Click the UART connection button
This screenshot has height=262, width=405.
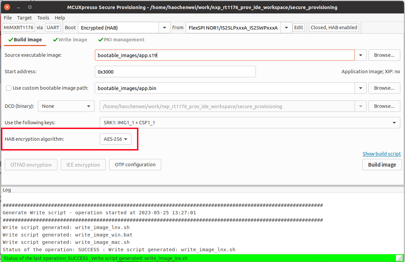53,28
